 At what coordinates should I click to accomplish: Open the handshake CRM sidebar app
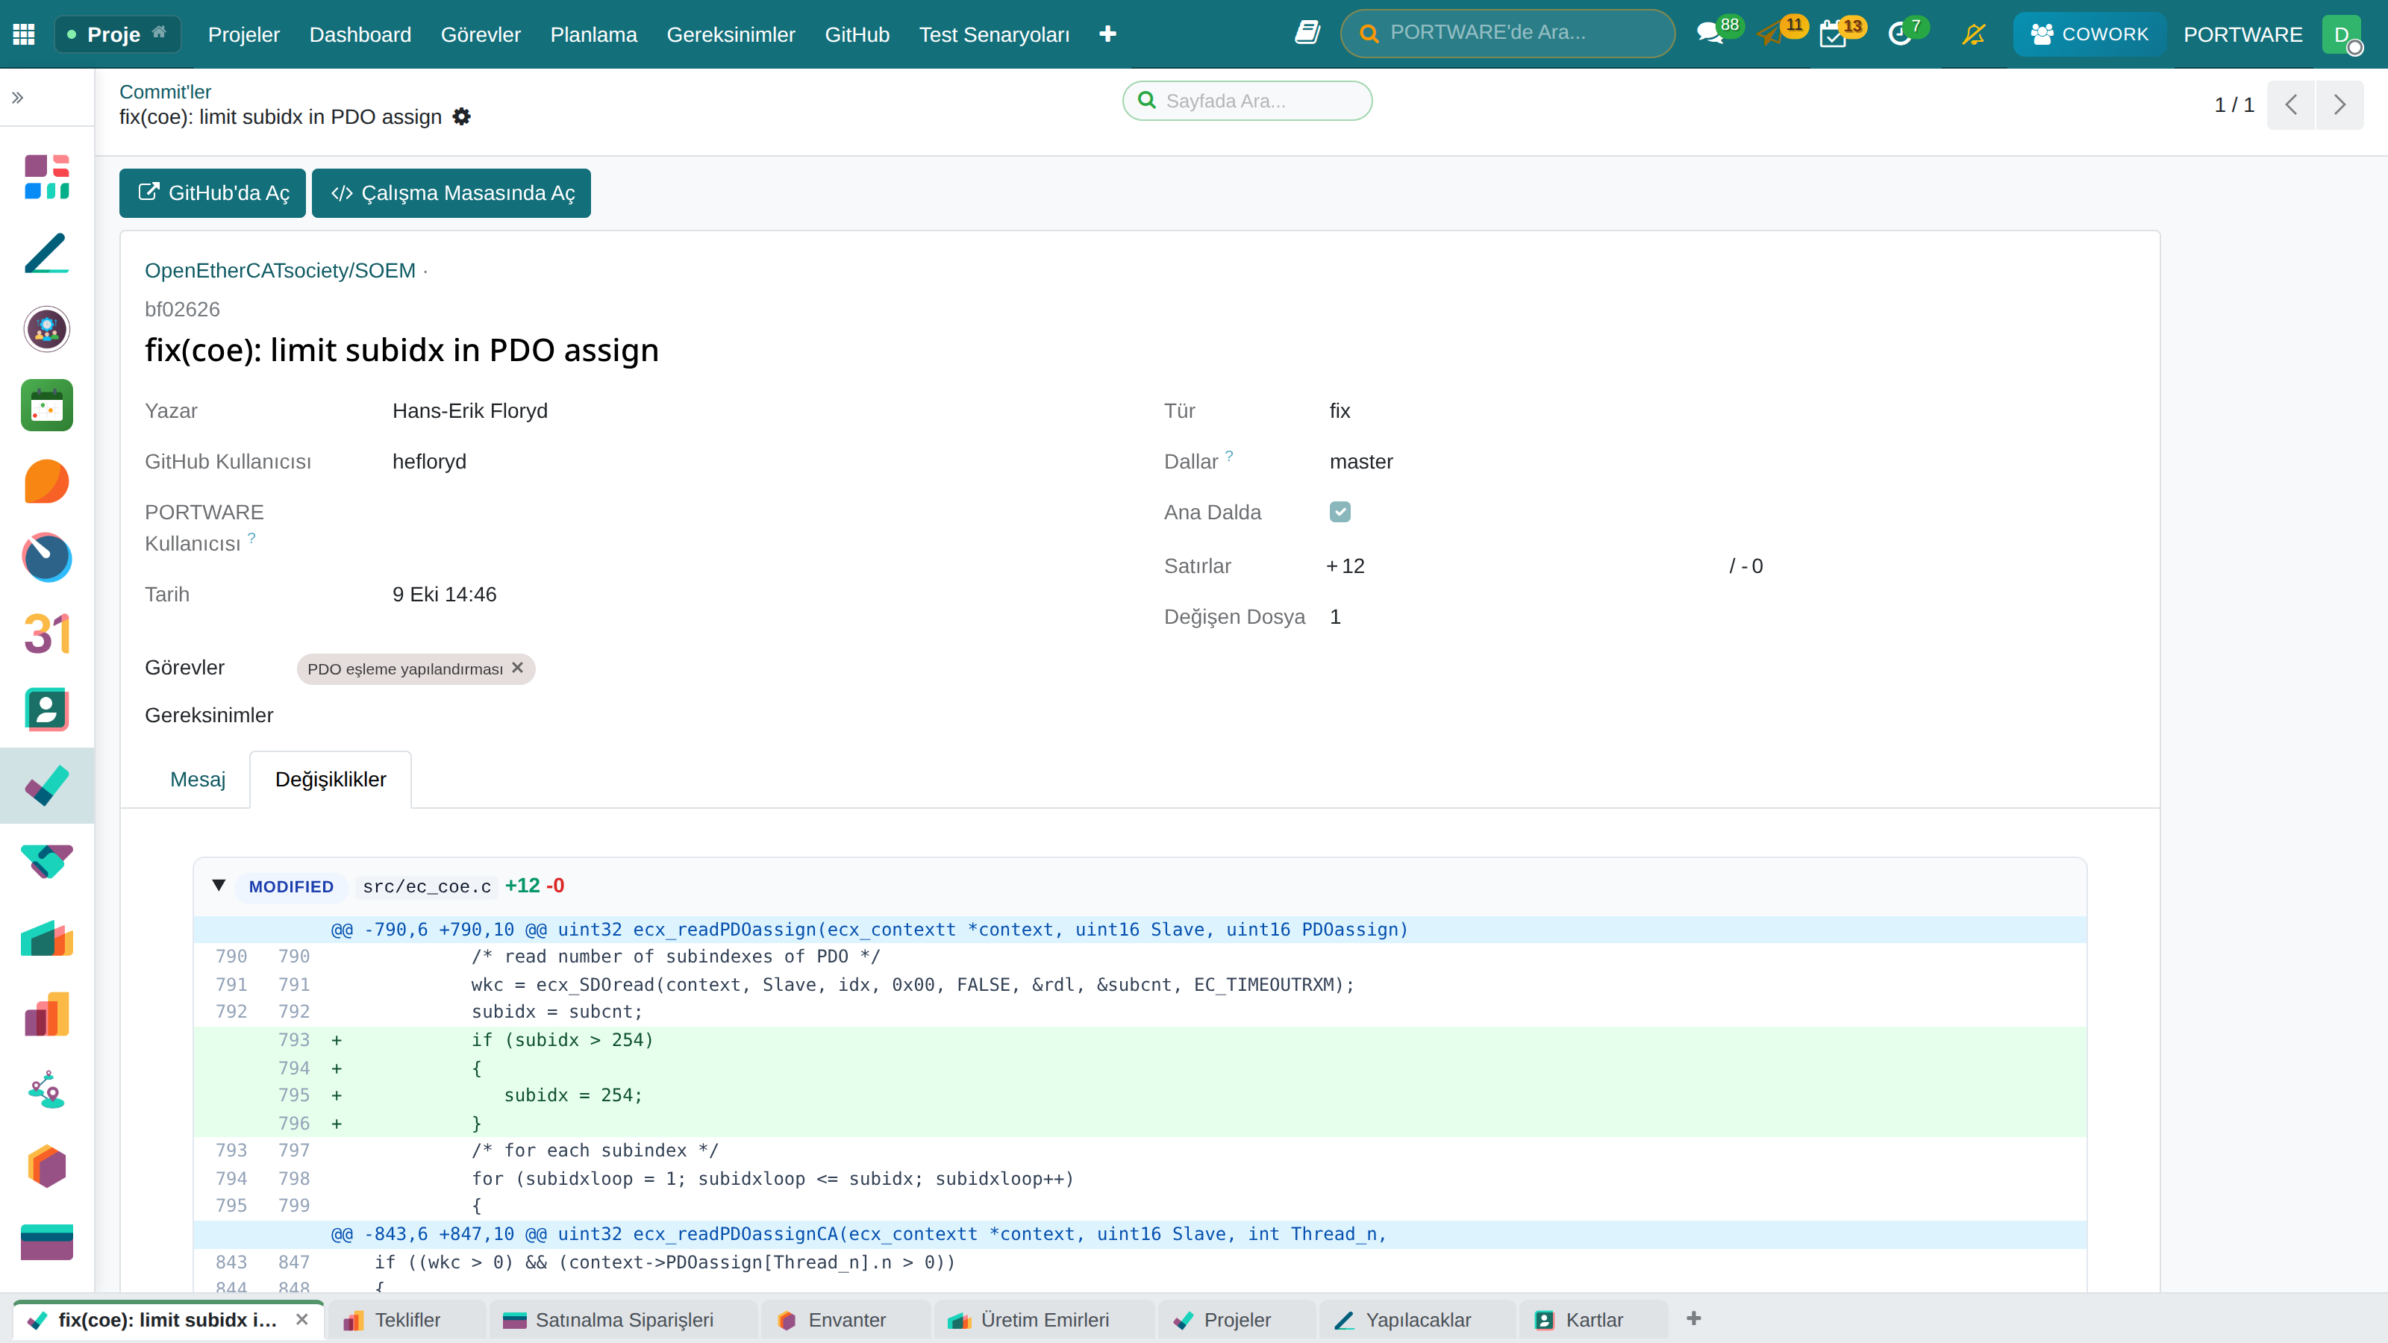coord(46,861)
